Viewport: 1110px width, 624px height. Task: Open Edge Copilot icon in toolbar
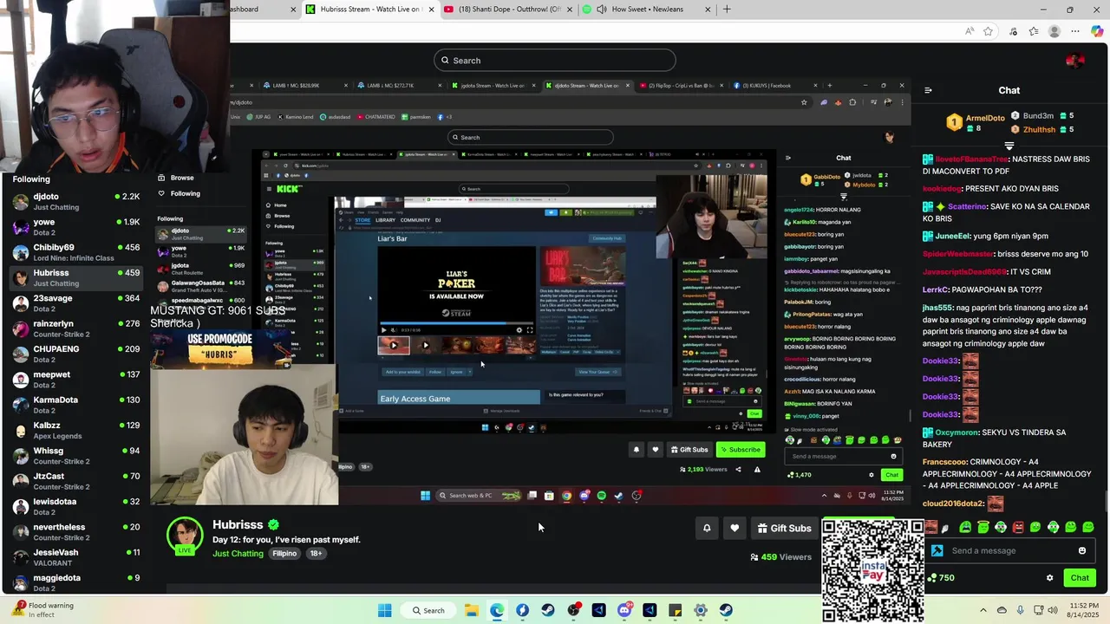pyautogui.click(x=1097, y=31)
